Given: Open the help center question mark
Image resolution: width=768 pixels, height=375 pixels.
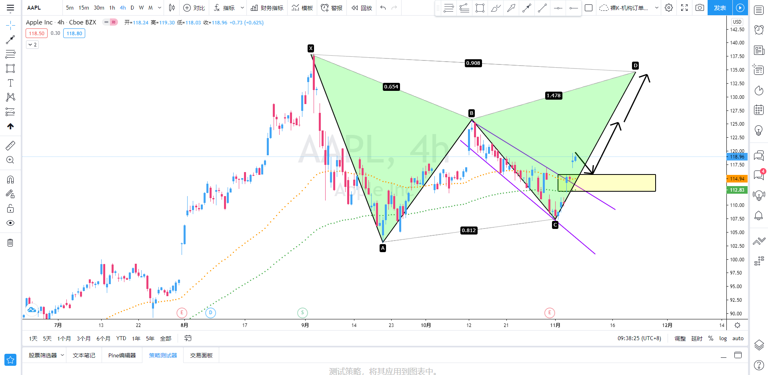Looking at the screenshot, I should pyautogui.click(x=759, y=365).
